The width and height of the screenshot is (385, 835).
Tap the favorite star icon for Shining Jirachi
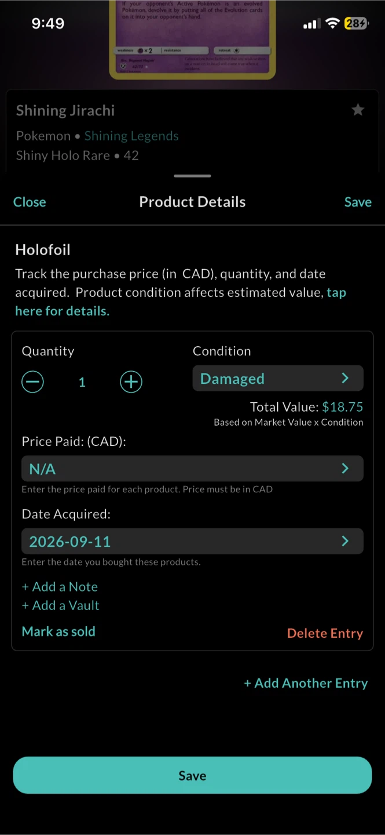358,110
